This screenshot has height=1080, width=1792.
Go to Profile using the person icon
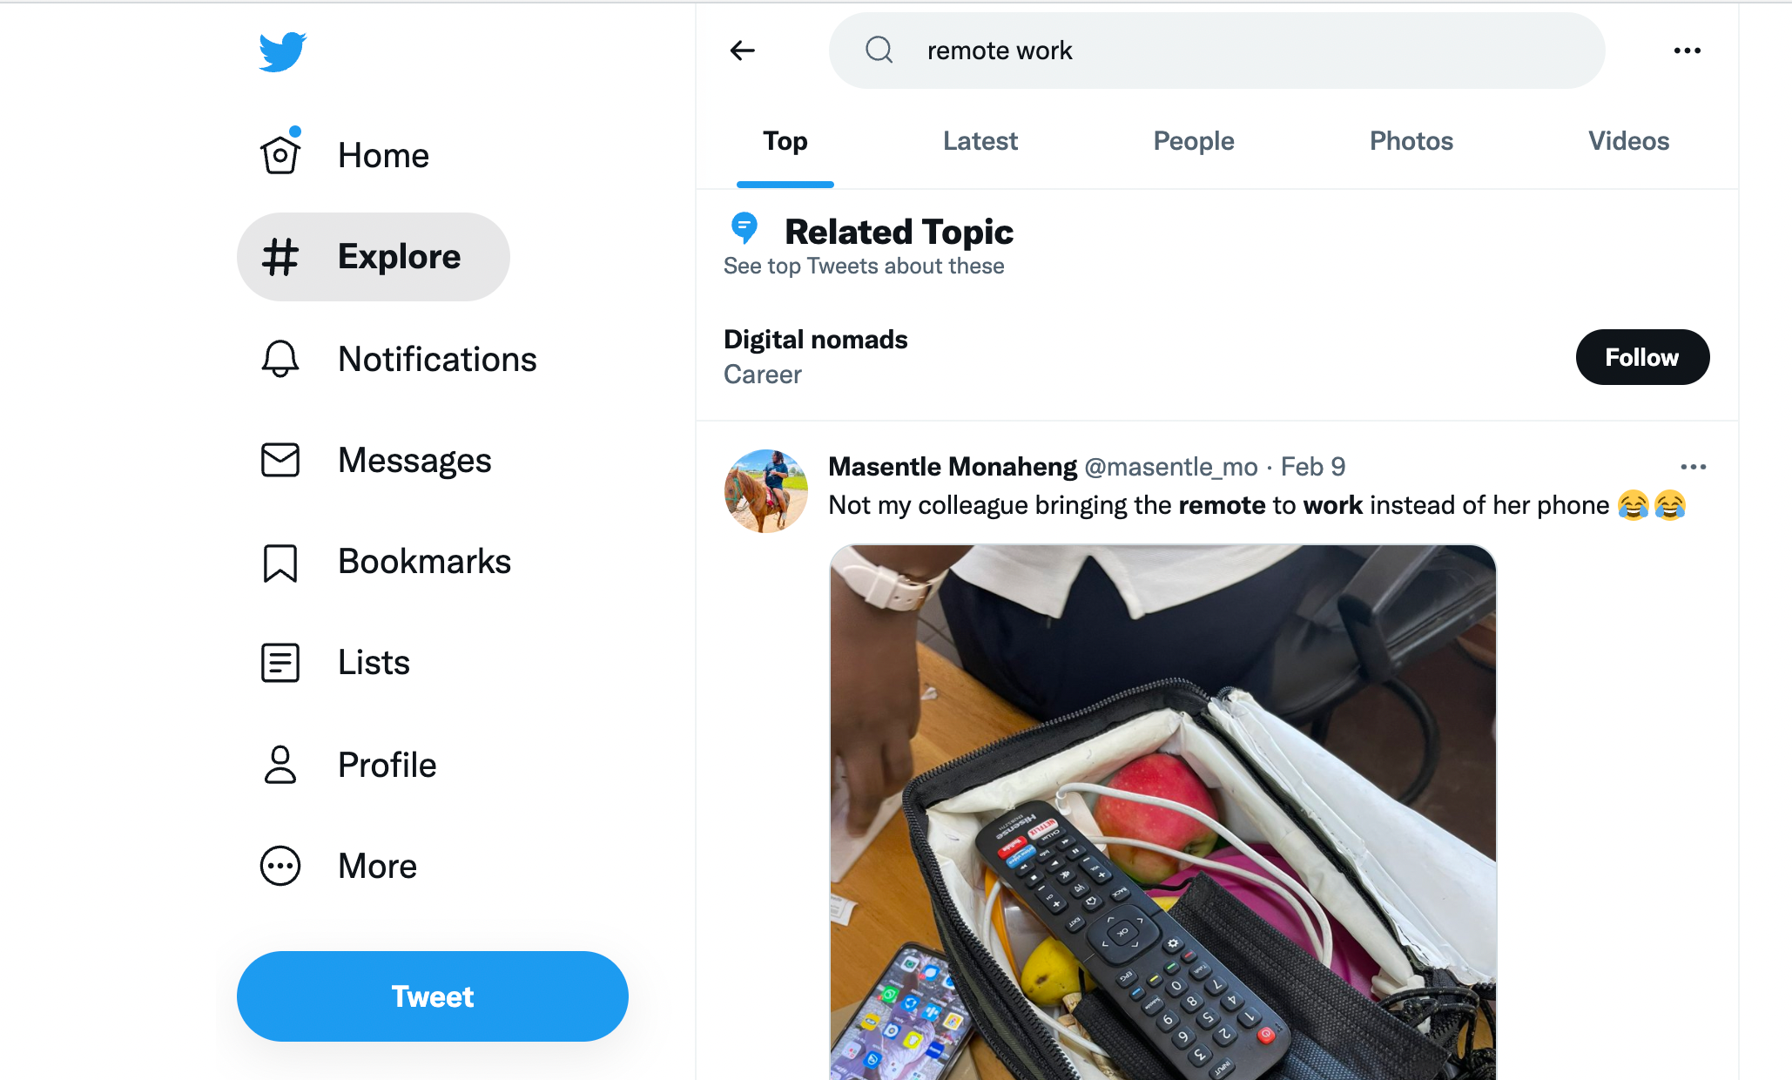(x=280, y=764)
